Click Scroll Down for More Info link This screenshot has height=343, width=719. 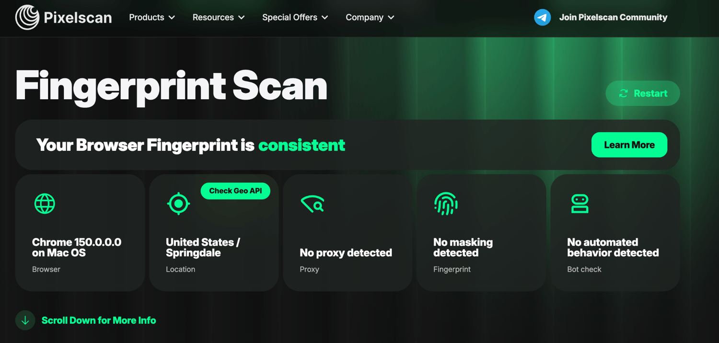tap(99, 320)
